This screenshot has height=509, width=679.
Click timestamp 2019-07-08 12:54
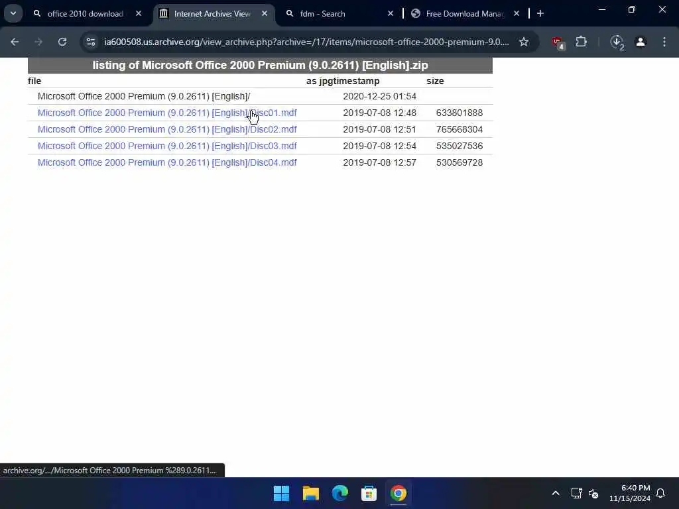[x=379, y=146]
